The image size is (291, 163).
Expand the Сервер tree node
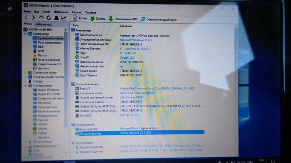25,81
